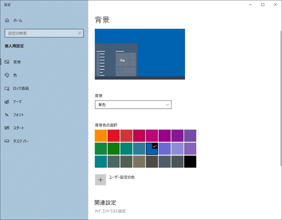Click the Start menu tile icon
The image size is (282, 220).
pyautogui.click(x=7, y=128)
